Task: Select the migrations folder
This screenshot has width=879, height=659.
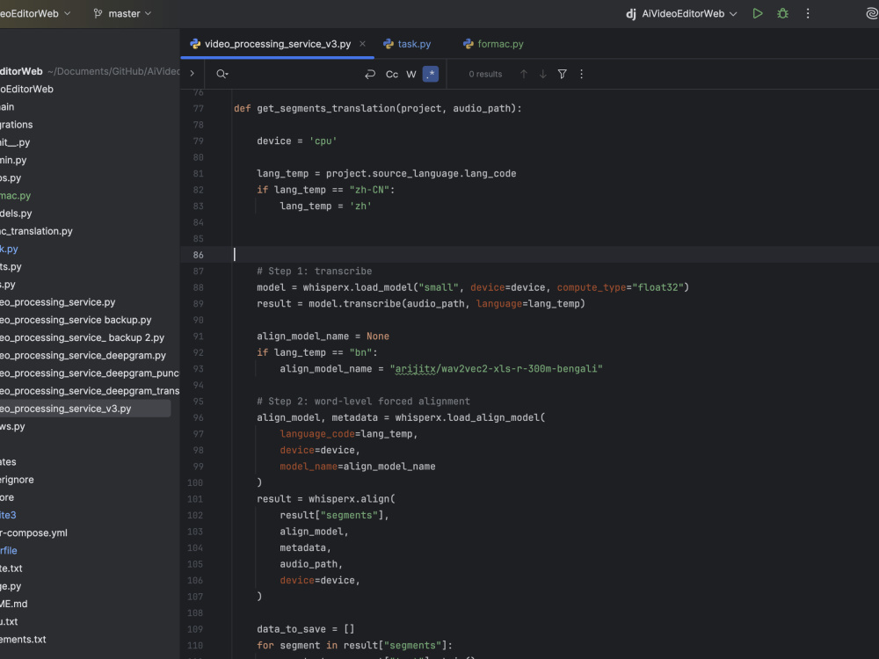Action: tap(16, 125)
